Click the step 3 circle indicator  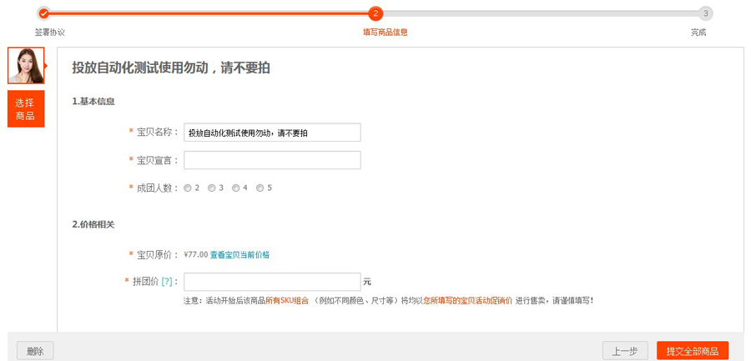[x=705, y=13]
